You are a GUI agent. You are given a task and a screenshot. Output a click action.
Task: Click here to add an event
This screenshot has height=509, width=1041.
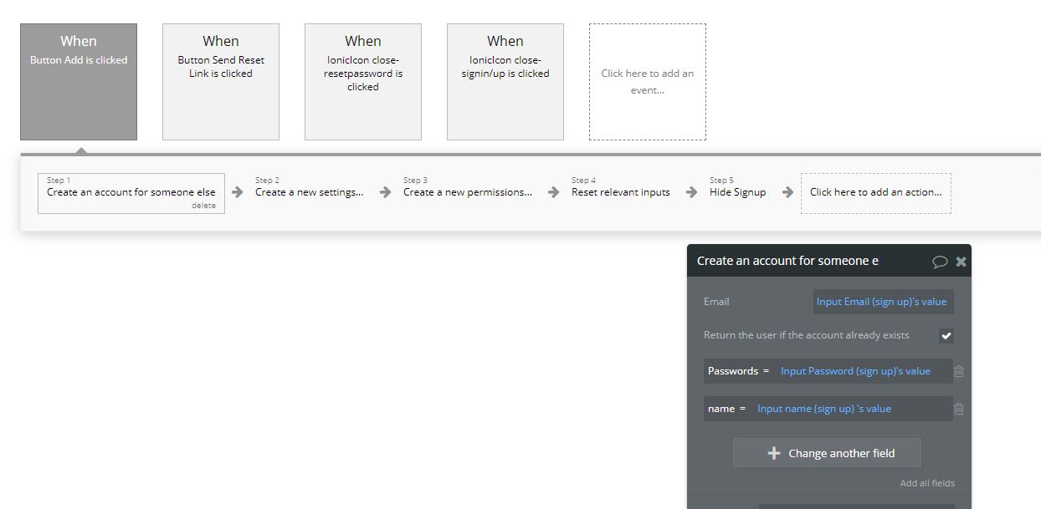pos(648,82)
